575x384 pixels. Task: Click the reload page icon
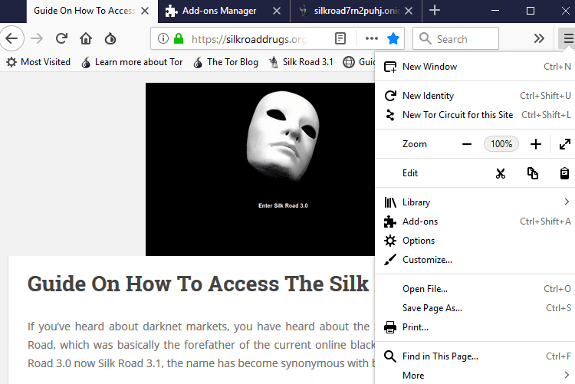click(x=61, y=38)
